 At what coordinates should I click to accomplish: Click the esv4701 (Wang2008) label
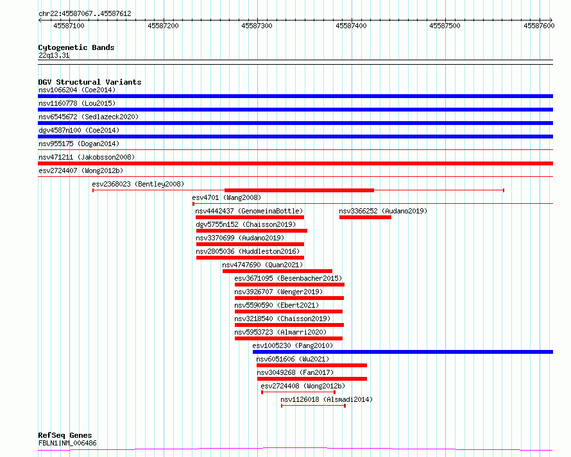point(226,197)
